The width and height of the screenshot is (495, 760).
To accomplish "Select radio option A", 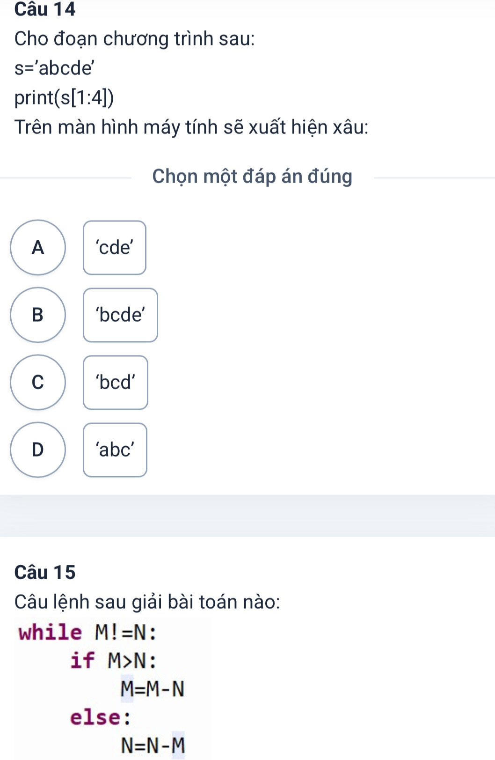I will pos(38,247).
